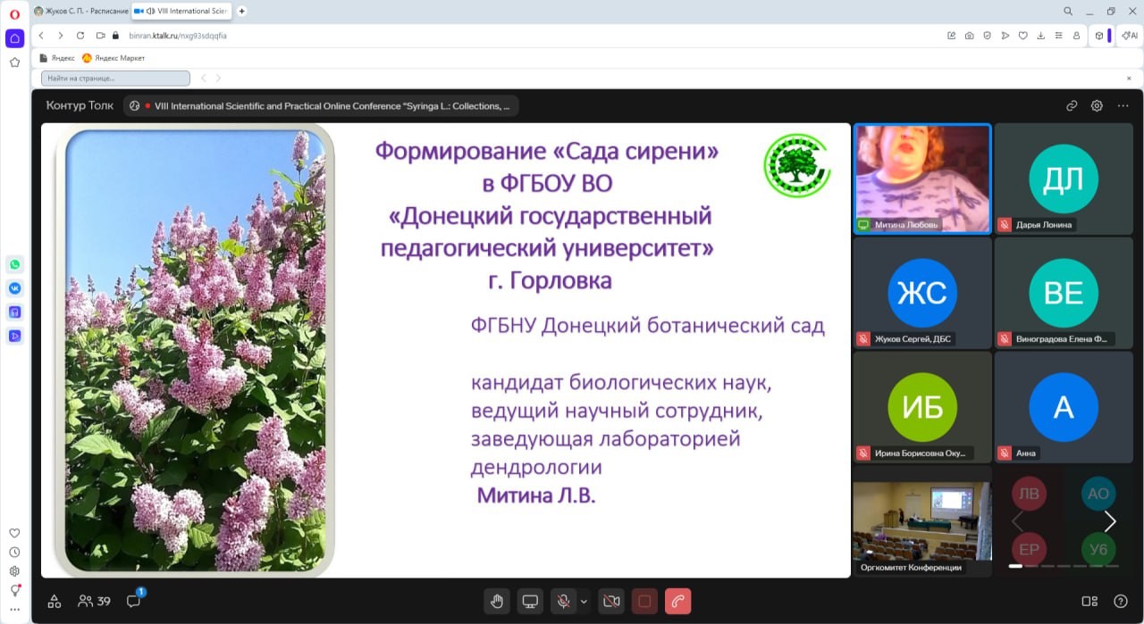Toggle the camera on or off
This screenshot has height=624, width=1144.
[611, 602]
